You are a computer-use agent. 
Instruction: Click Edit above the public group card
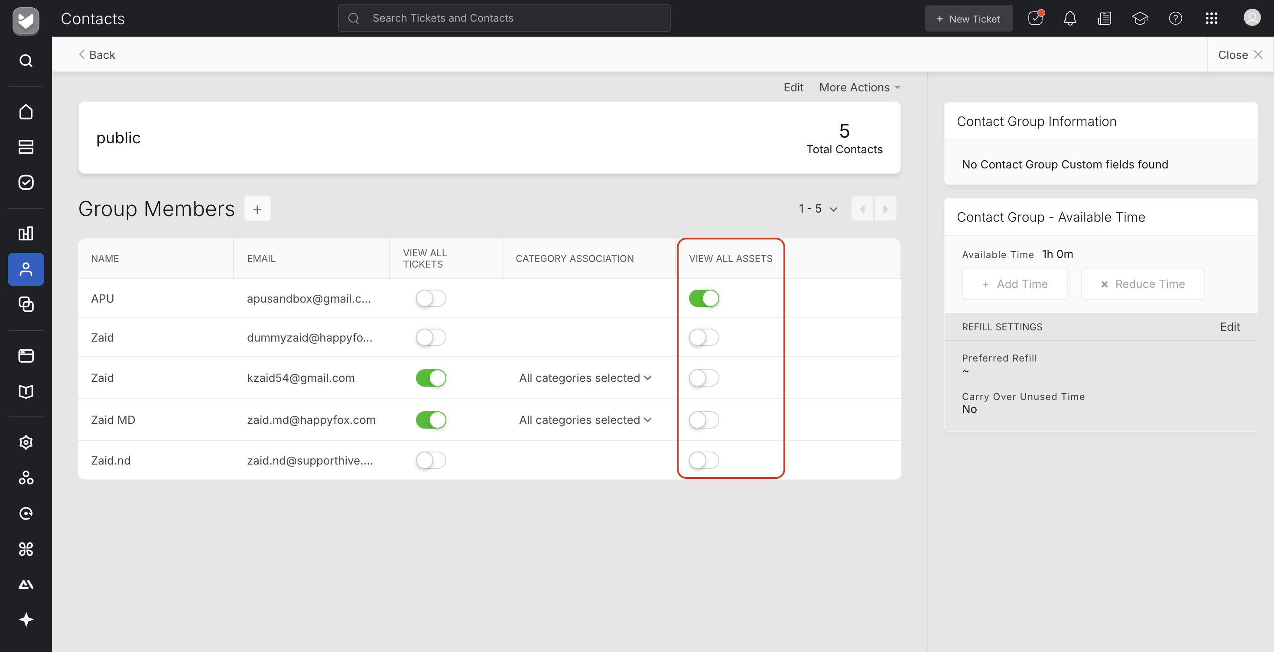point(793,87)
